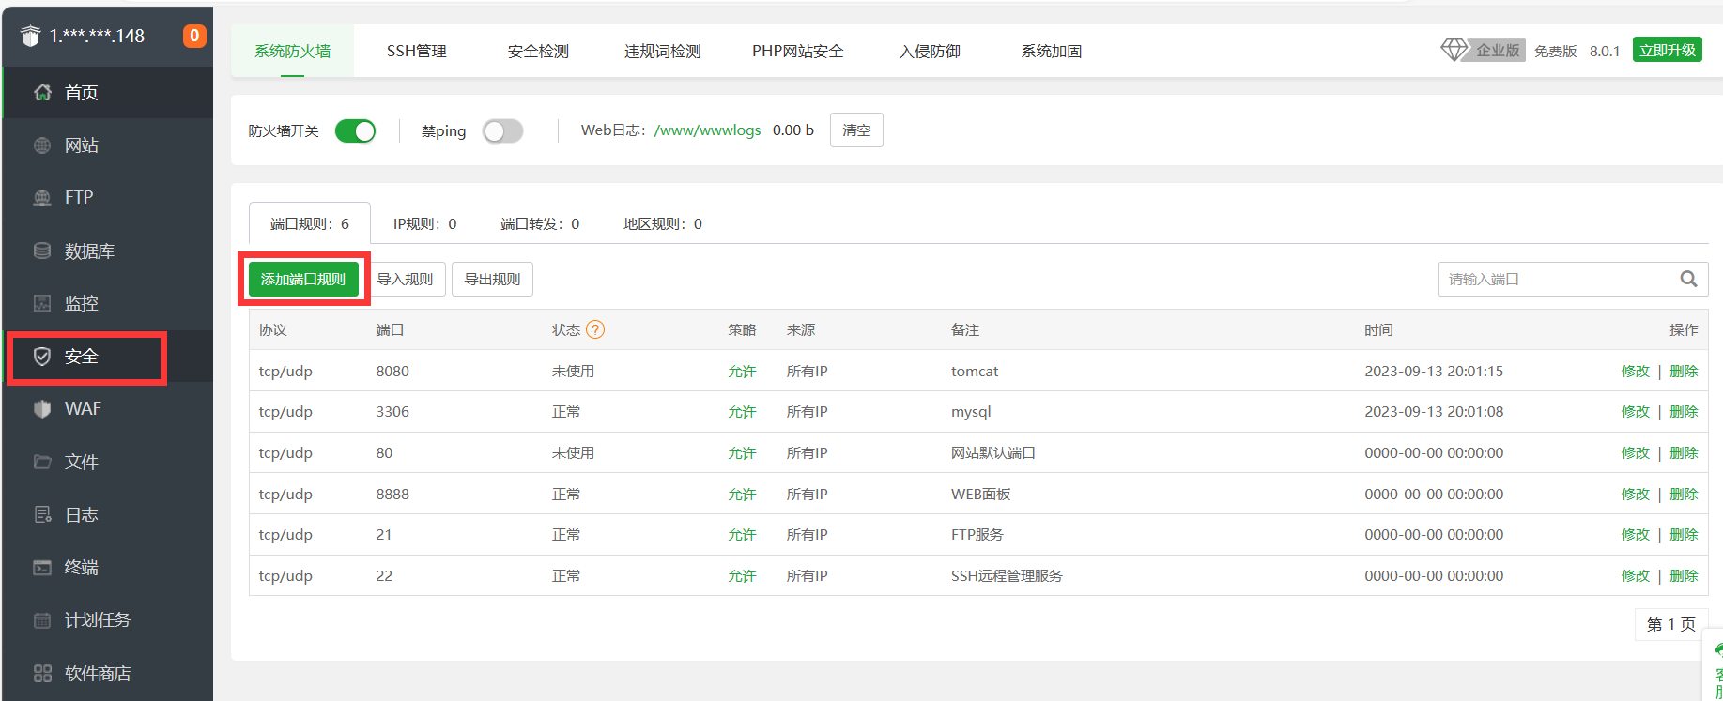Click the 添加端口规则 button
The image size is (1723, 701).
pyautogui.click(x=303, y=279)
